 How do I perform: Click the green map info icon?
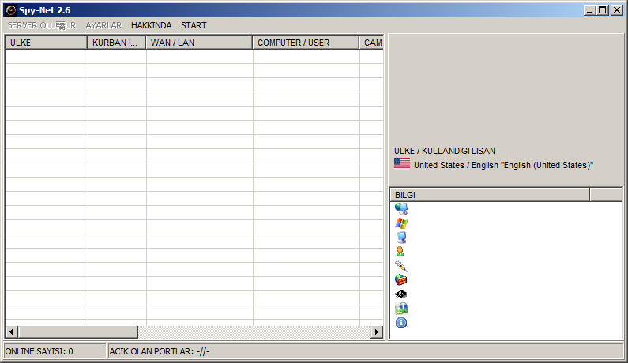(401, 309)
